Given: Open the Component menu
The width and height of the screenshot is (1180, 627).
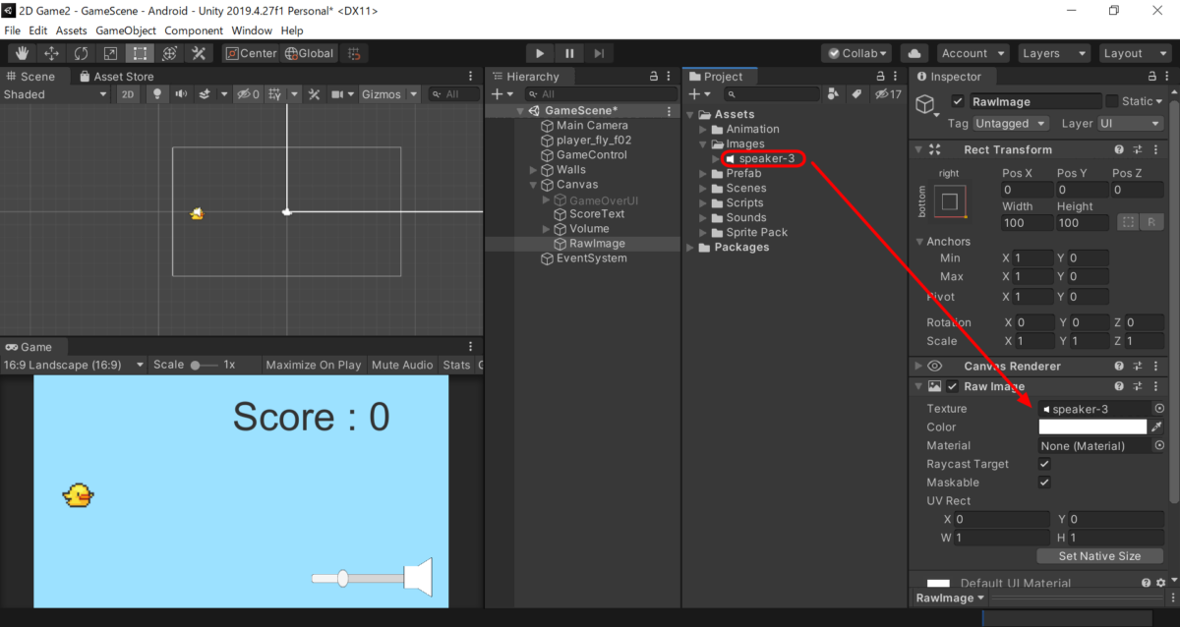Looking at the screenshot, I should tap(194, 30).
